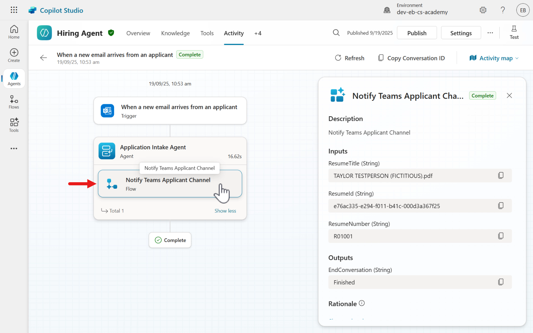Screen dimensions: 533x333
Task: Click the Settings gear icon in header
Action: (x=483, y=10)
